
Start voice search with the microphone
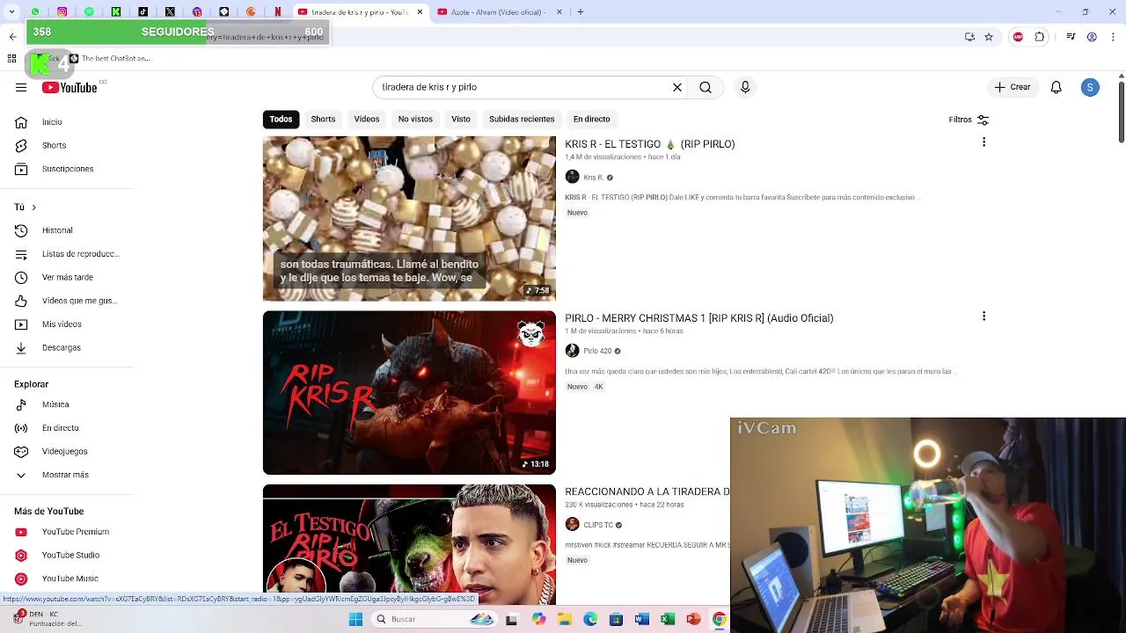point(745,87)
